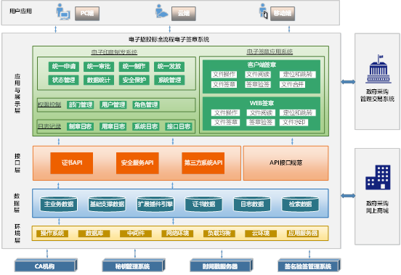Open 角色管理 in 权限控制 row
The width and height of the screenshot is (401, 275).
click(x=146, y=104)
